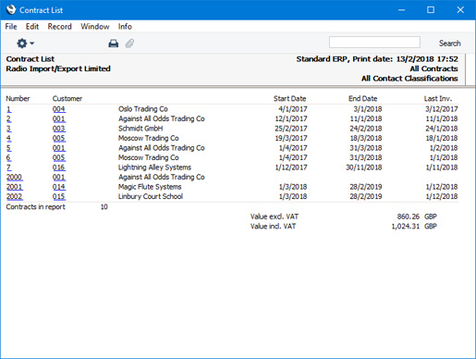Screen dimensions: 476x359
Task: Click the paperclip attachments icon
Action: tap(129, 43)
